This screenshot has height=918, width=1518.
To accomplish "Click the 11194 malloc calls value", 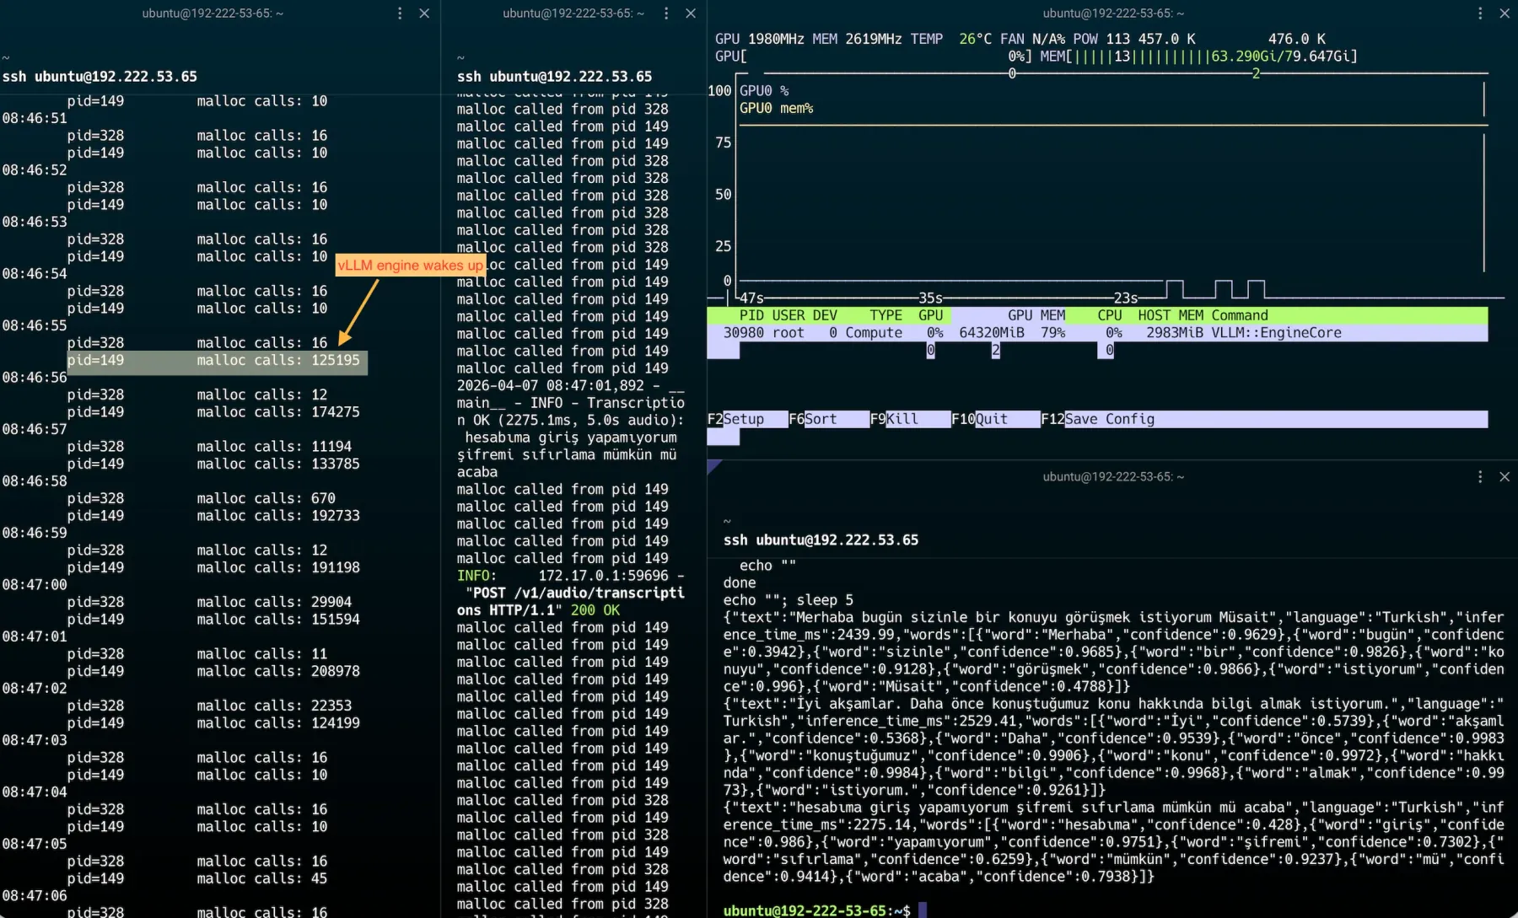I will (331, 447).
